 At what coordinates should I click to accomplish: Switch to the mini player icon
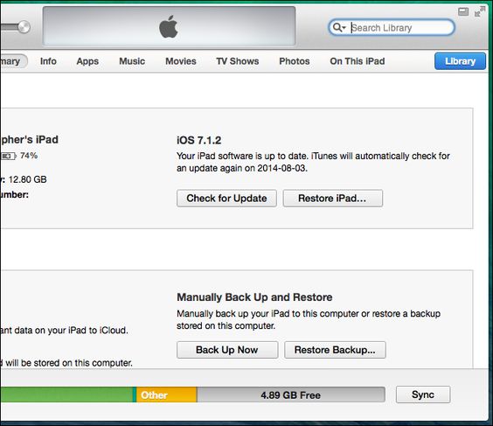click(x=463, y=12)
